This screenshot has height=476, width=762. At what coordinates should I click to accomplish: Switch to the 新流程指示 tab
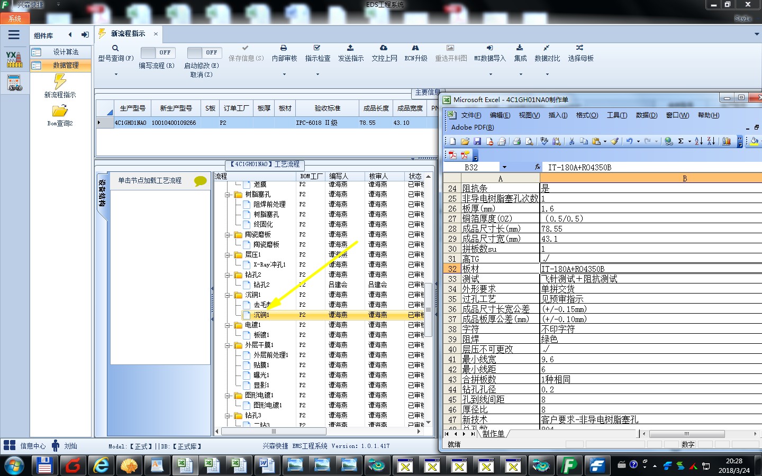tap(128, 34)
